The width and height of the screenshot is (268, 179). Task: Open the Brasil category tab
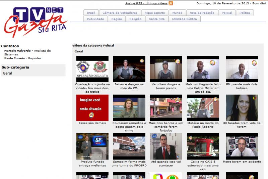pos(91,13)
